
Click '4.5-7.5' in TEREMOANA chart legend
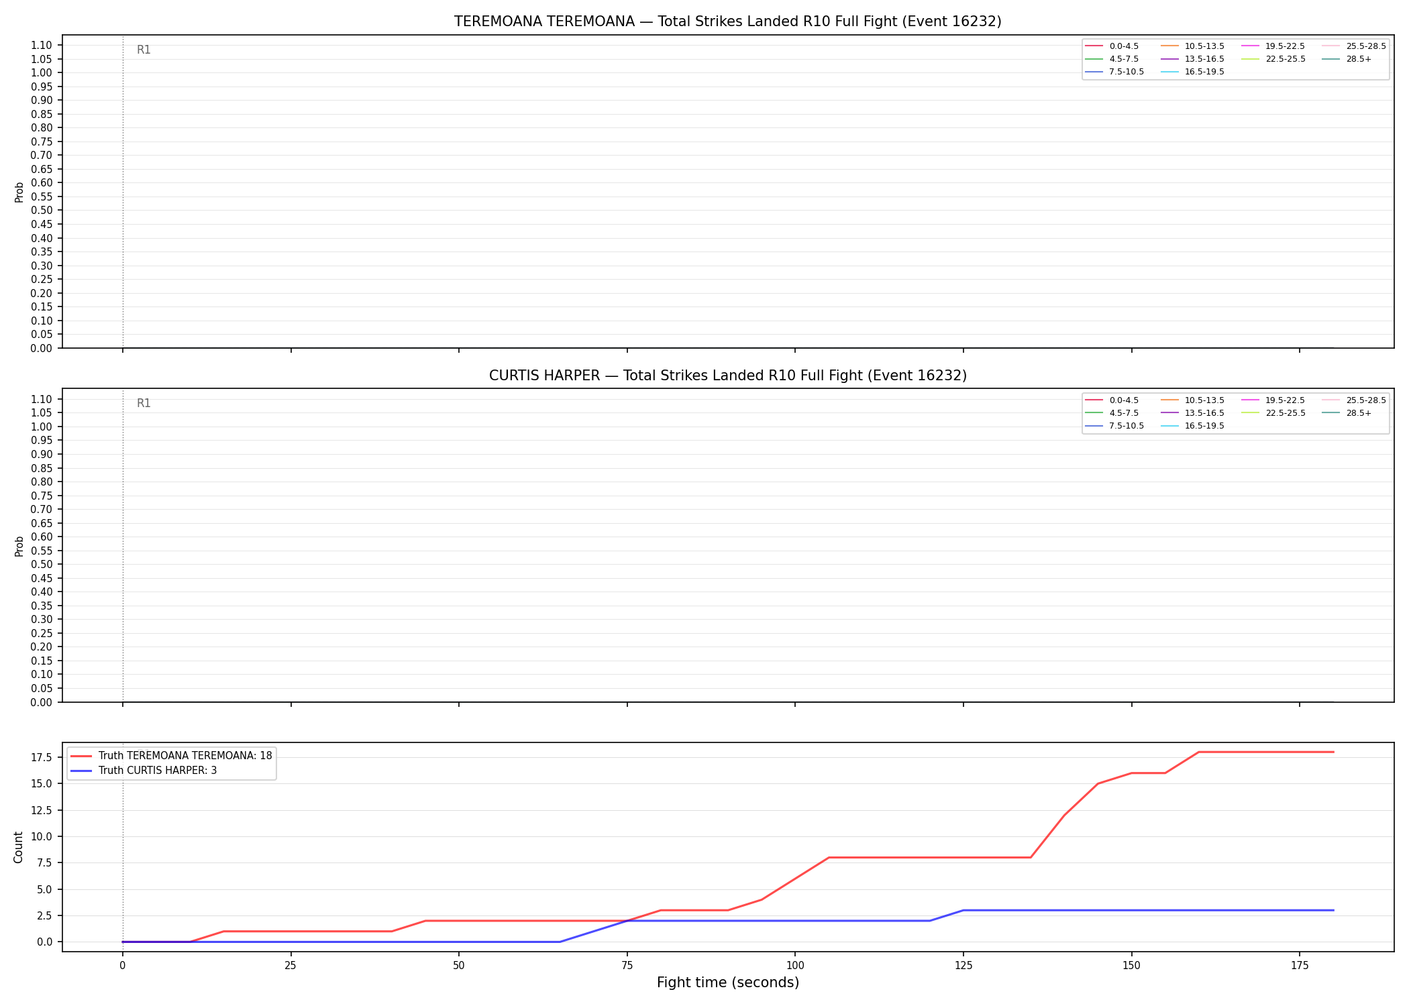click(x=1124, y=59)
